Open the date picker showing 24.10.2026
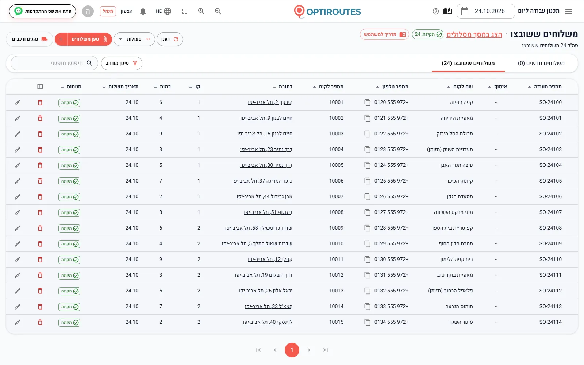Viewport: 584px width, 365px height. [x=485, y=11]
